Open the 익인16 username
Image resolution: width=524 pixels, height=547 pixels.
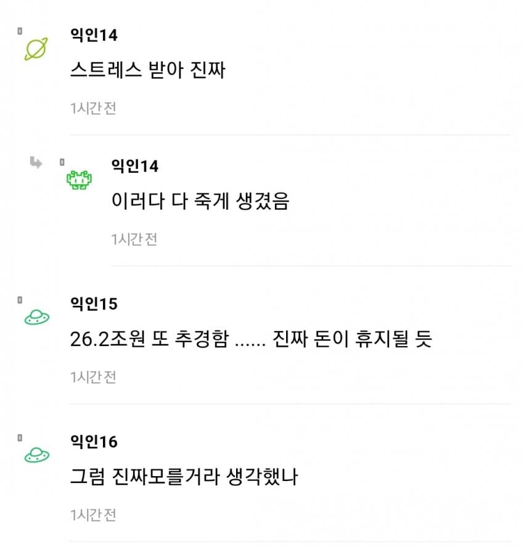(94, 442)
